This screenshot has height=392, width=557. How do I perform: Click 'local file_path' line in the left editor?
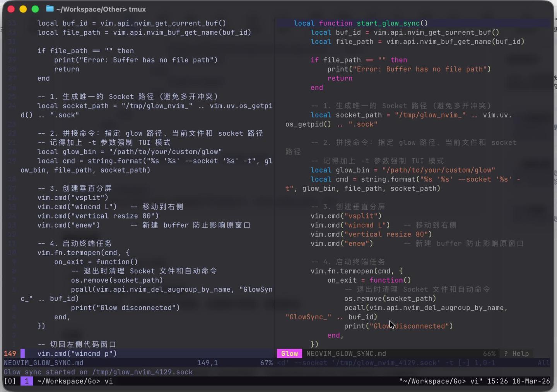point(144,32)
